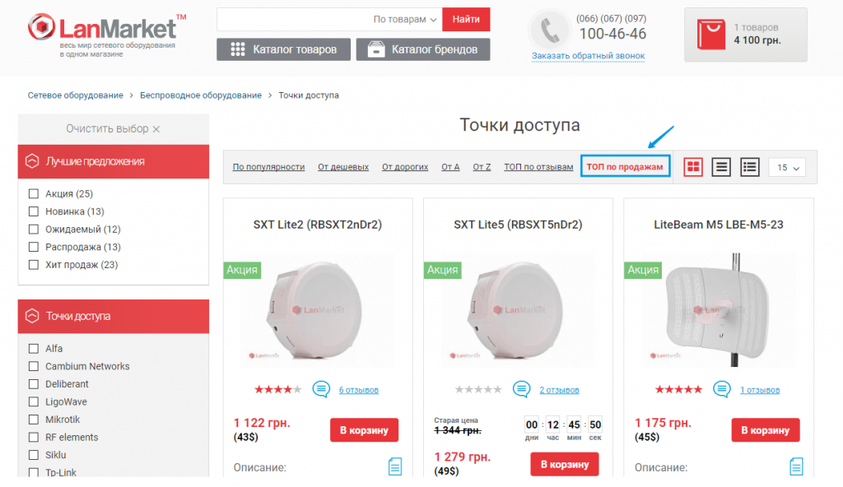Go to Беспроводное оборудование breadcrumb
Viewport: 843px width, 487px height.
[201, 95]
